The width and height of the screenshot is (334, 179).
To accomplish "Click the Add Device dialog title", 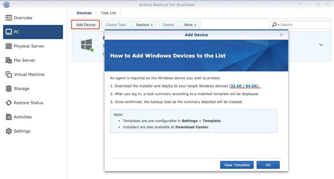I will (196, 35).
